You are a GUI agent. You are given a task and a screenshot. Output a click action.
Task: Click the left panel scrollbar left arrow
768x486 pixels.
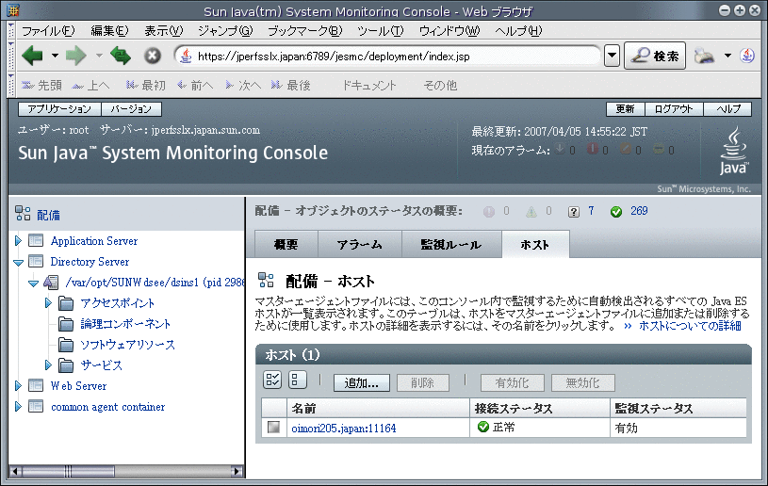click(x=15, y=471)
